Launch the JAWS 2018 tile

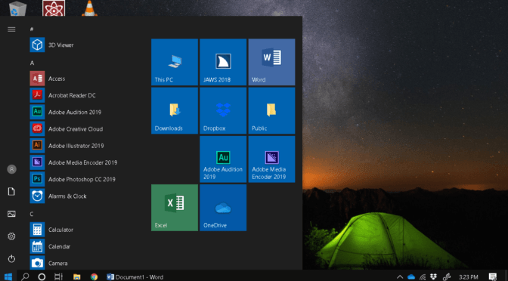click(223, 62)
